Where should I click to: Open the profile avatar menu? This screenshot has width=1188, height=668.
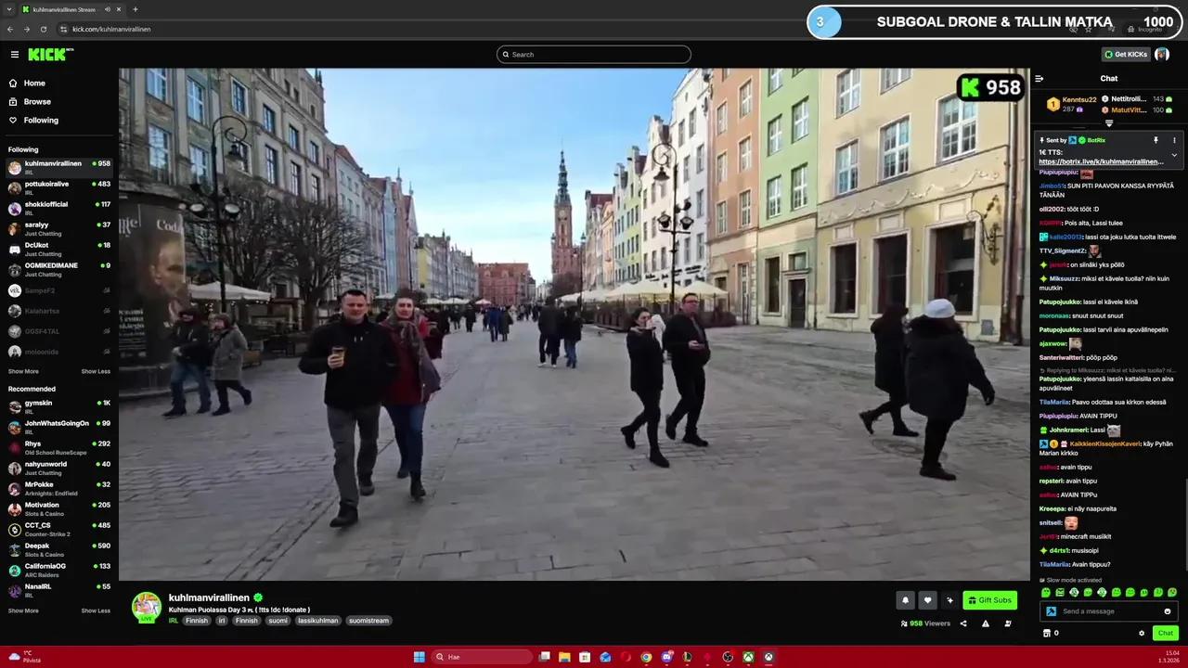point(1162,55)
